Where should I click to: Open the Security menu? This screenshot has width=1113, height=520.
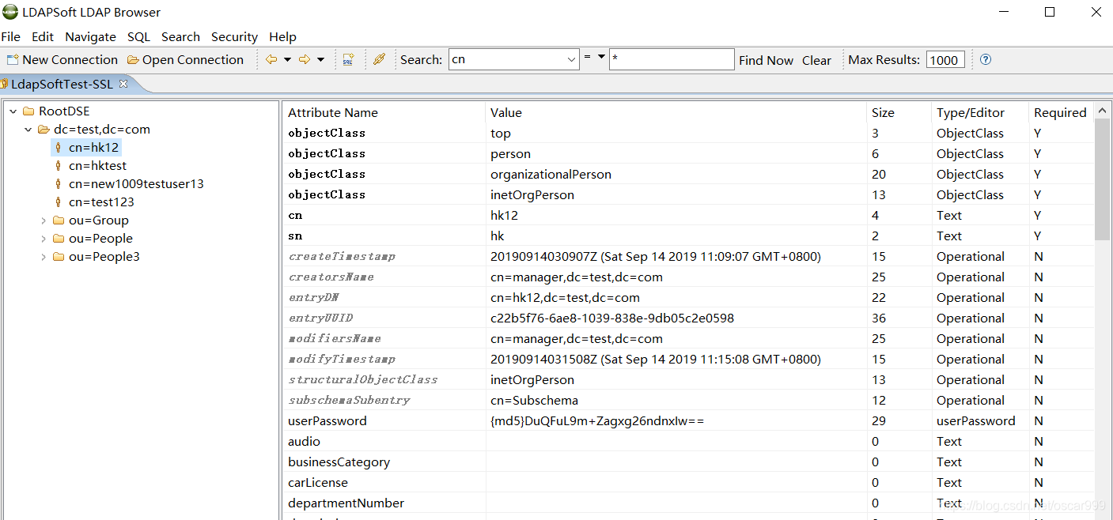point(234,36)
